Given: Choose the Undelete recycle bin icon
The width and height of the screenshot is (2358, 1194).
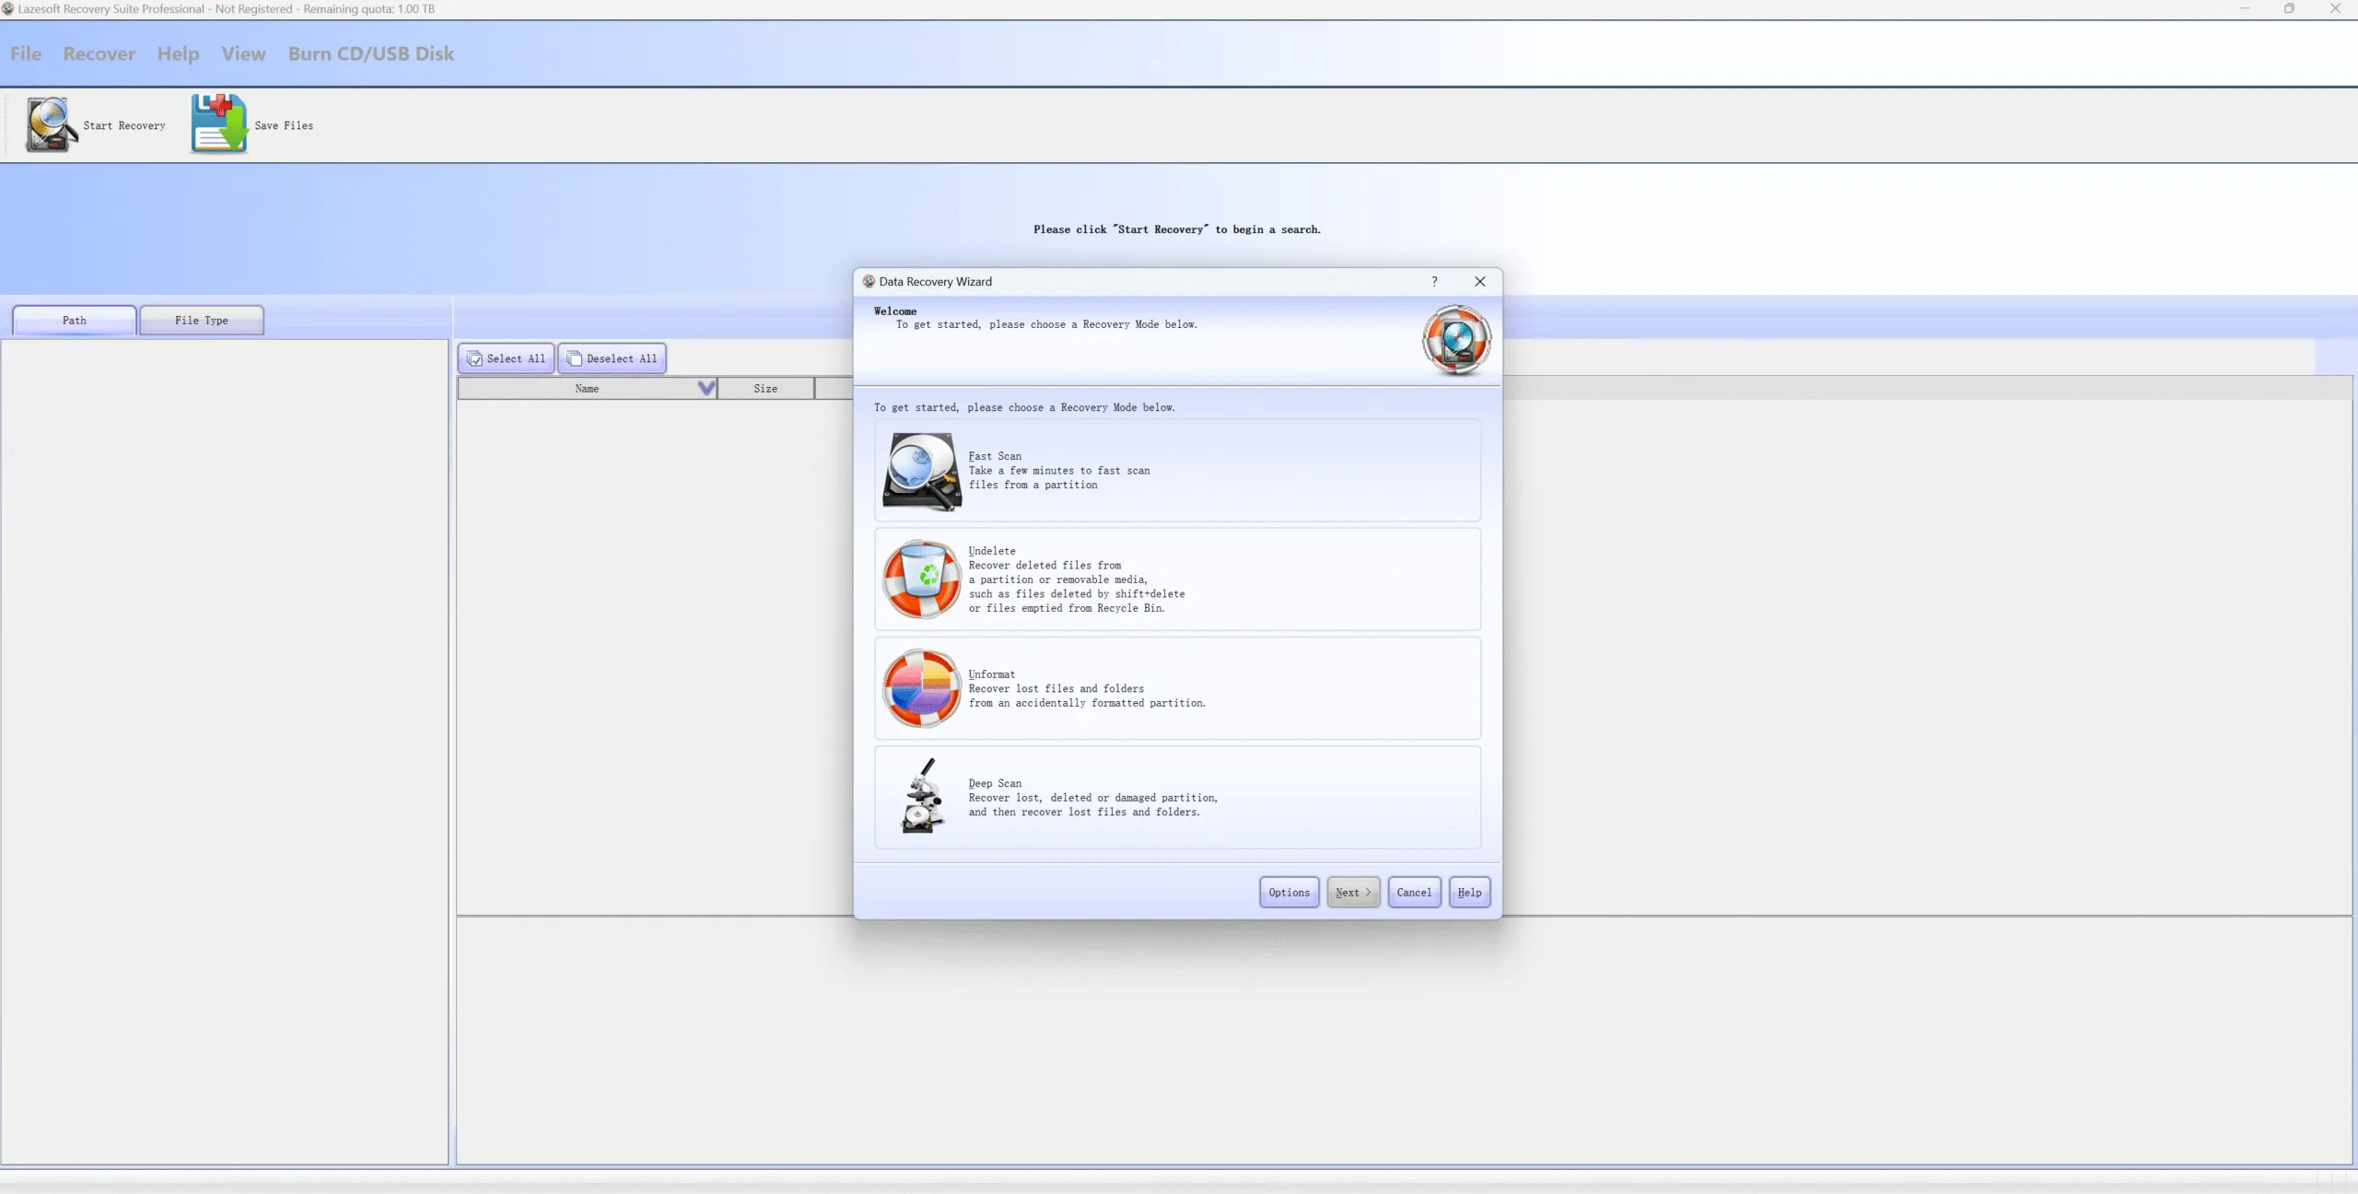Looking at the screenshot, I should 922,579.
